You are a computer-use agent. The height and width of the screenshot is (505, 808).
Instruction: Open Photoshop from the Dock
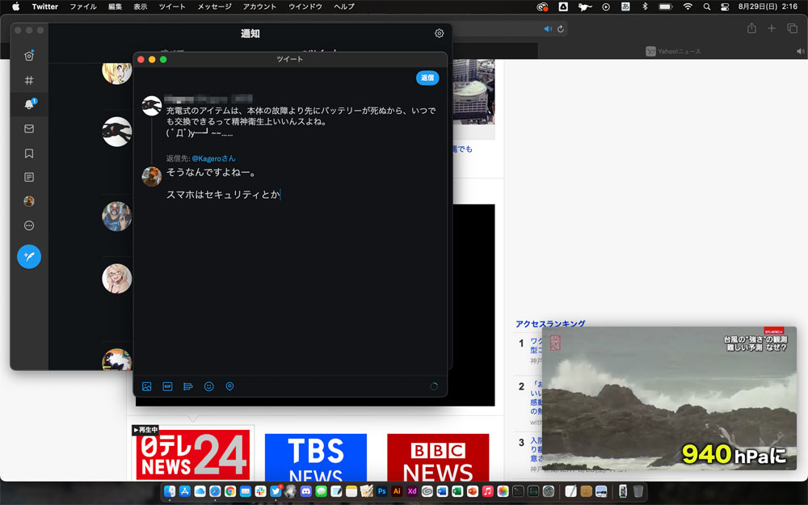381,491
